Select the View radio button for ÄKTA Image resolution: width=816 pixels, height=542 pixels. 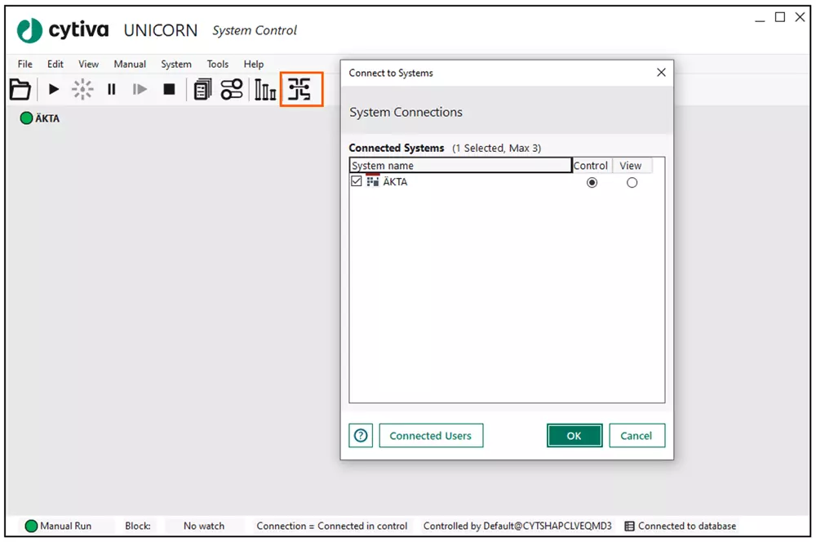(x=631, y=182)
